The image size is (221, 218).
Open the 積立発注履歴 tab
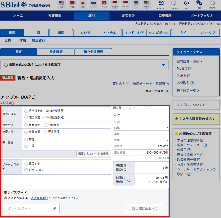94,52
